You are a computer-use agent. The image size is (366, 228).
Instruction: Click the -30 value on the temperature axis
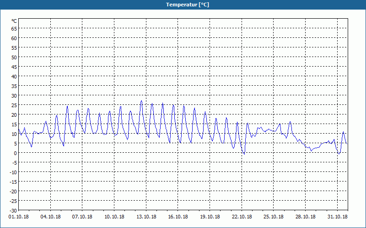(x=13, y=210)
